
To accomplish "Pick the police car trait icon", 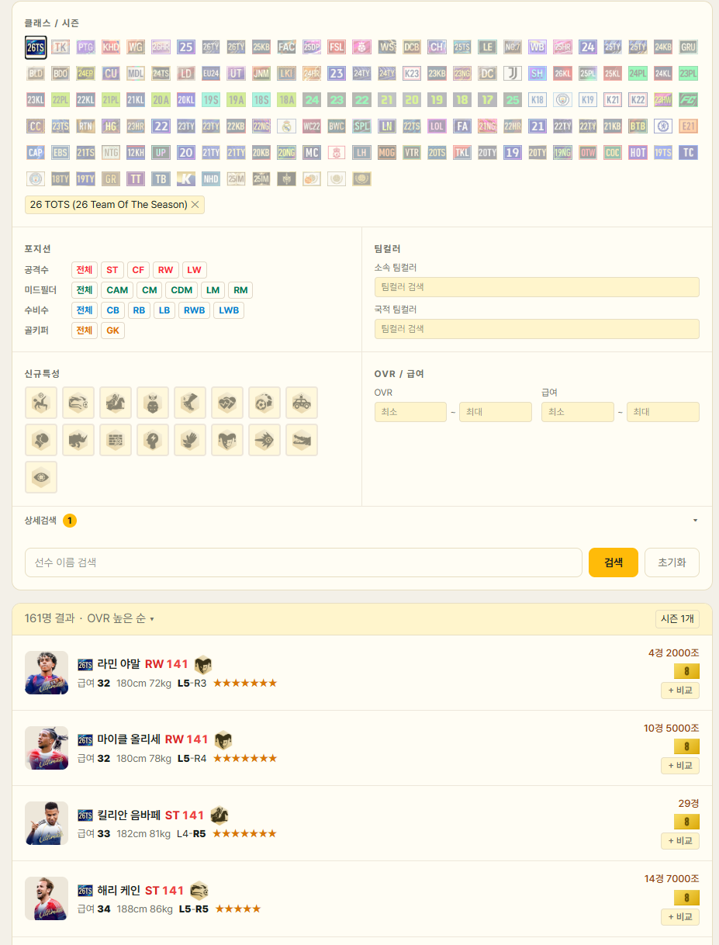I will tap(302, 403).
